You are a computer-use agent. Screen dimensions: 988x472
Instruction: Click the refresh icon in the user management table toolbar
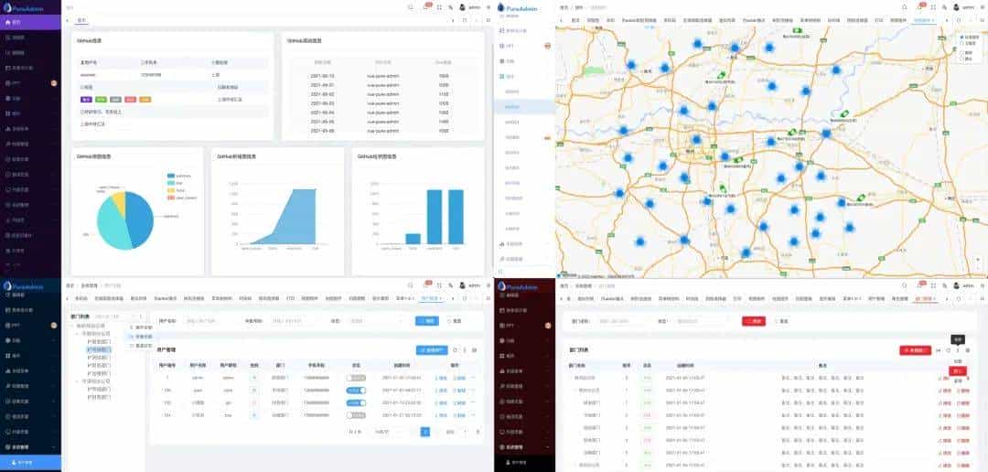(x=456, y=349)
